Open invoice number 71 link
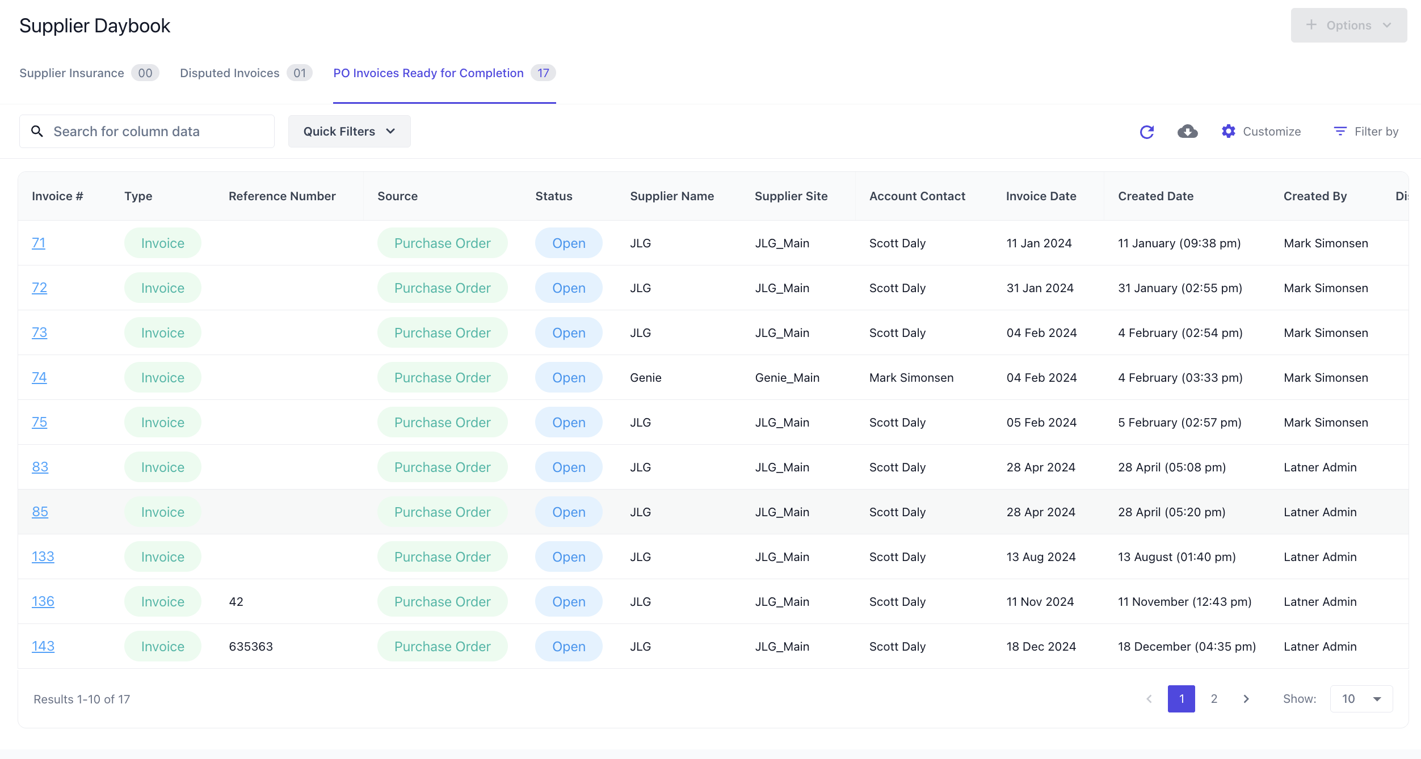The width and height of the screenshot is (1421, 759). click(39, 243)
